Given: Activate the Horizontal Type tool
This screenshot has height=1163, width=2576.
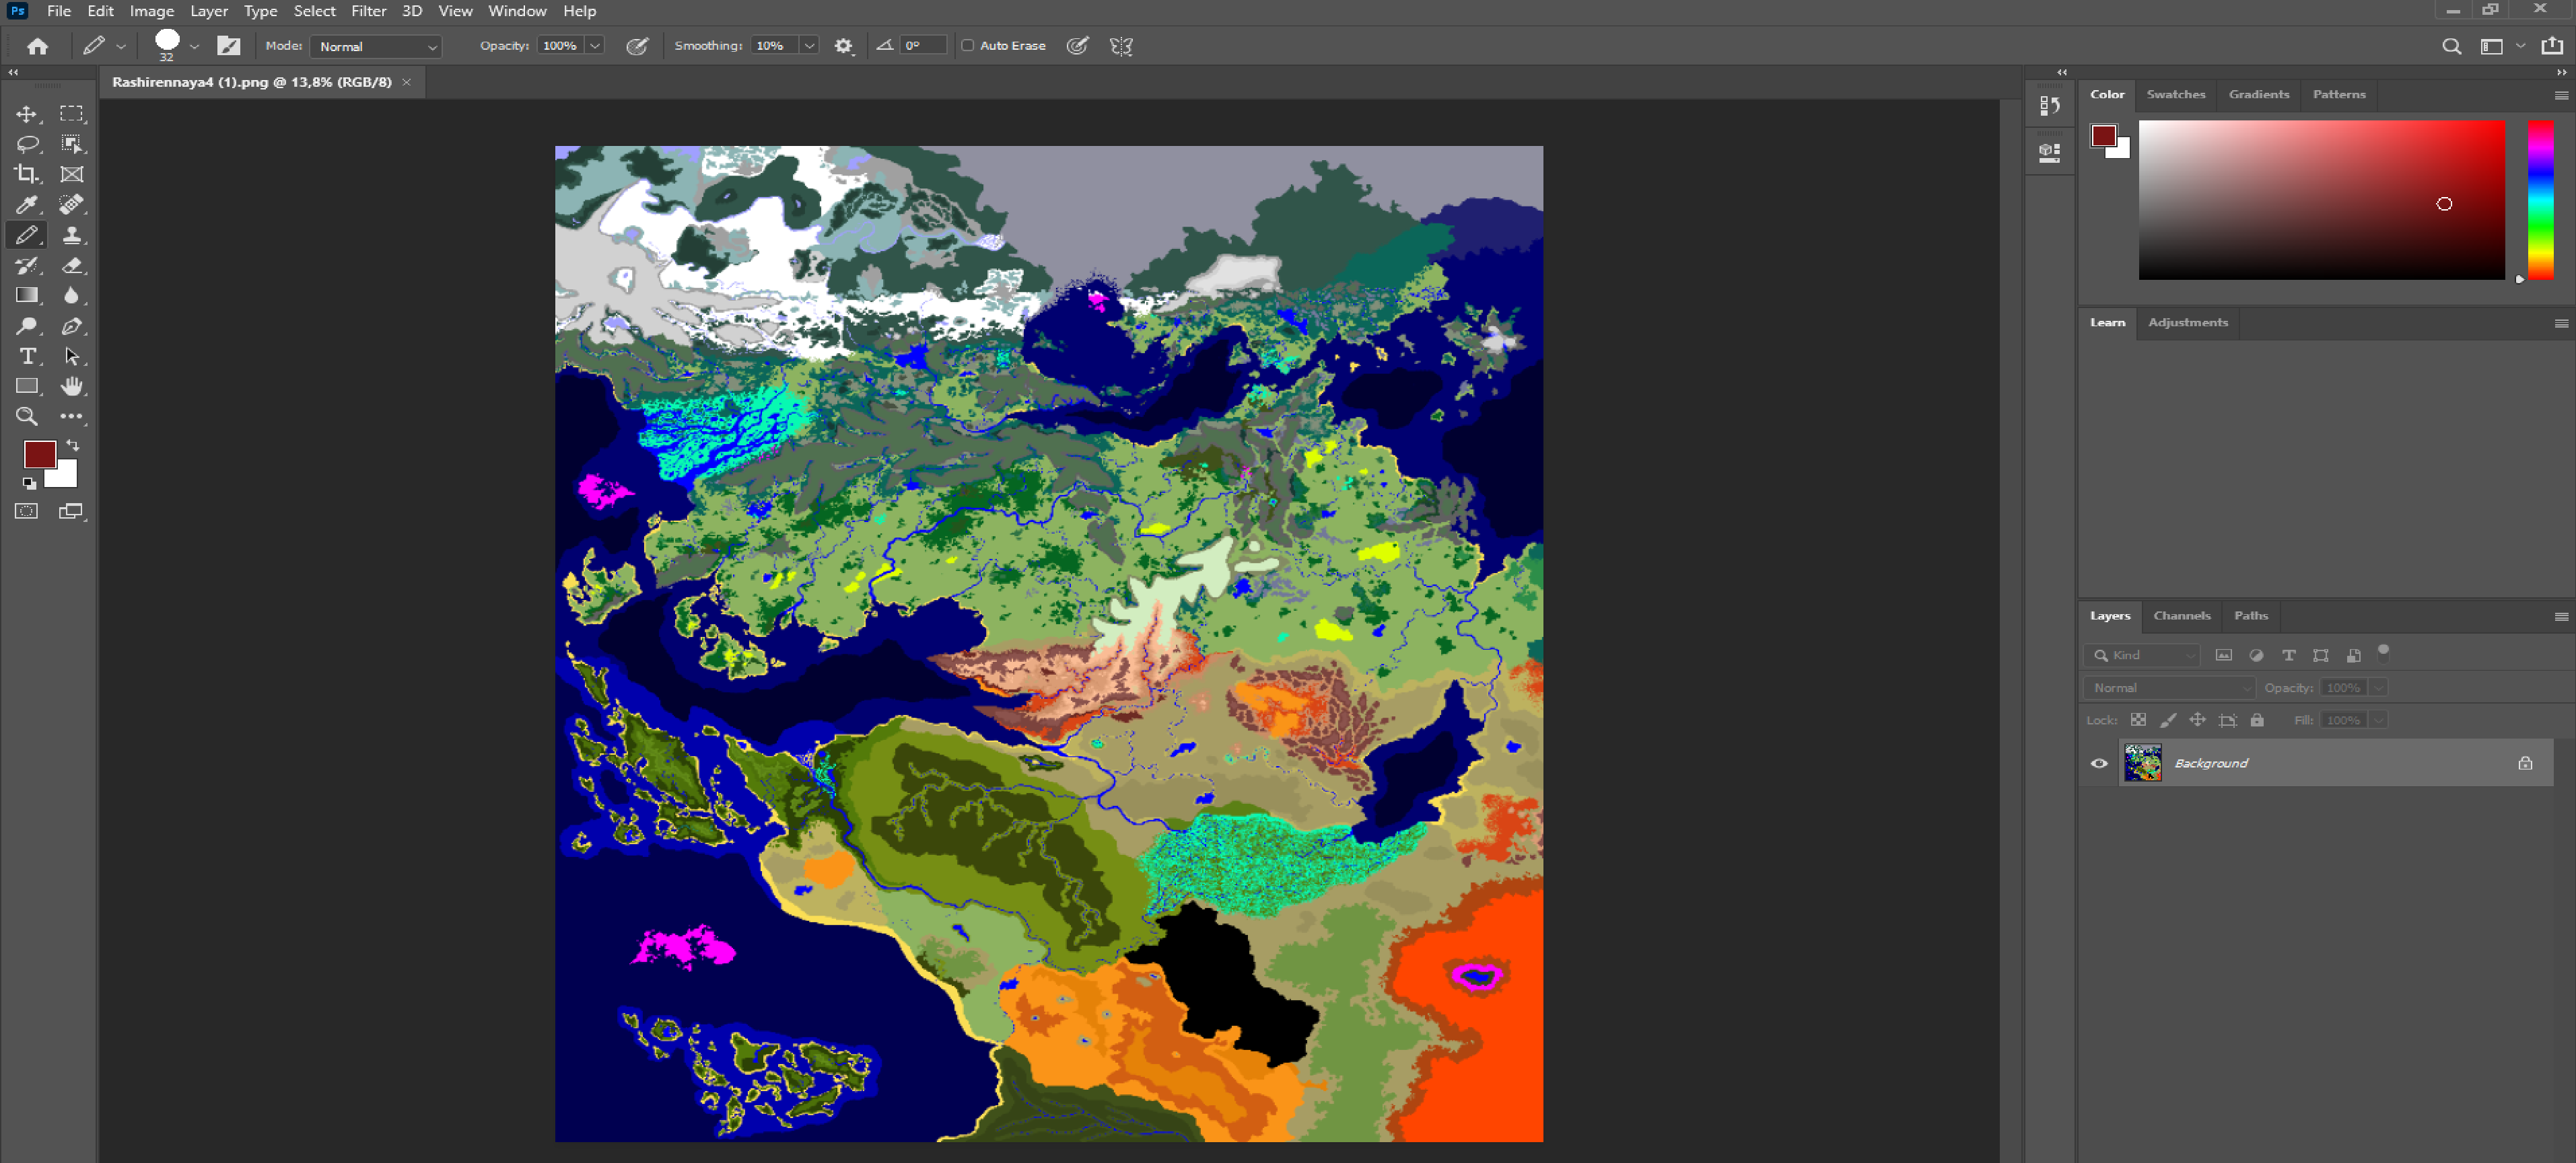Looking at the screenshot, I should (26, 357).
